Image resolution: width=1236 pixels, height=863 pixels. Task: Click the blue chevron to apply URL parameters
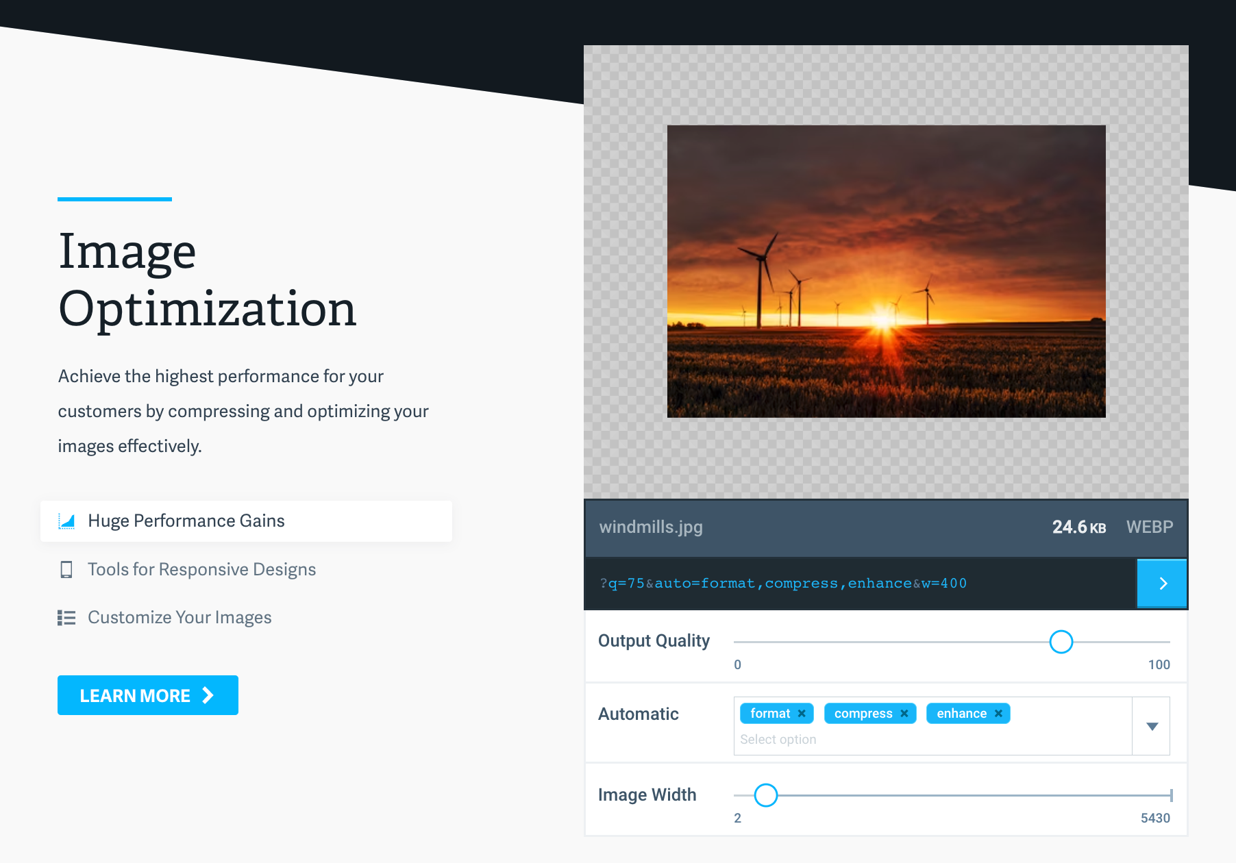click(1162, 584)
